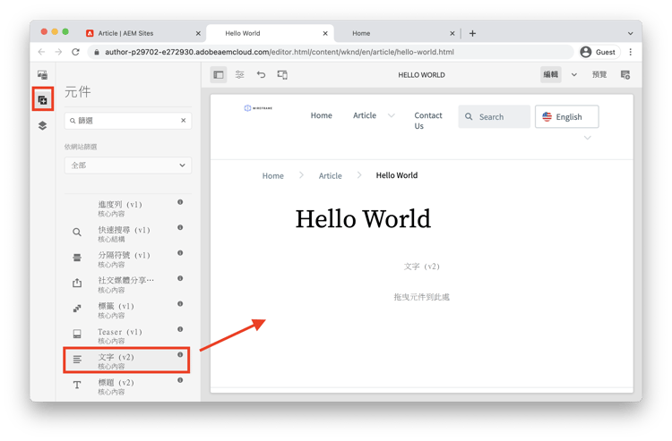Click the undo arrow in toolbar

(x=261, y=75)
